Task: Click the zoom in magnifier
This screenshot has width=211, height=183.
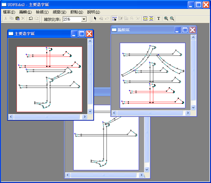Action: (x=166, y=18)
